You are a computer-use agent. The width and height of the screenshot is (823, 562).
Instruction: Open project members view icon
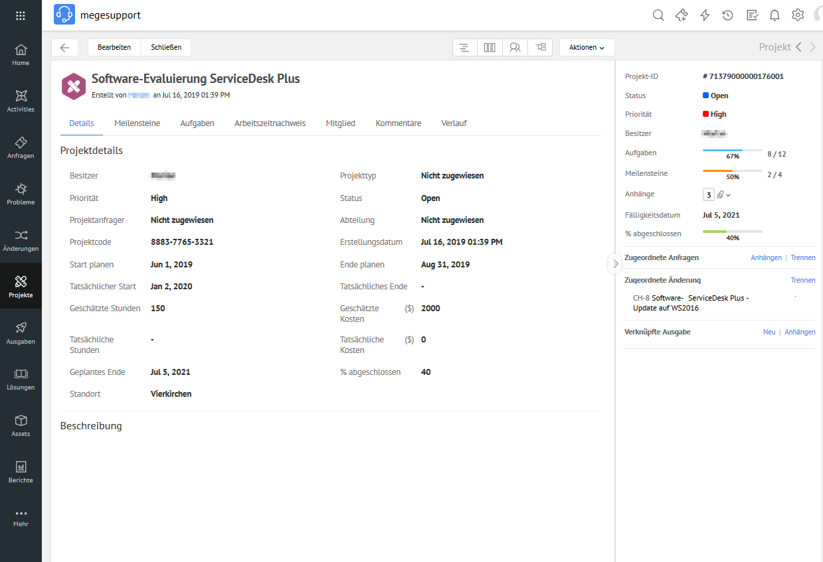coord(515,47)
